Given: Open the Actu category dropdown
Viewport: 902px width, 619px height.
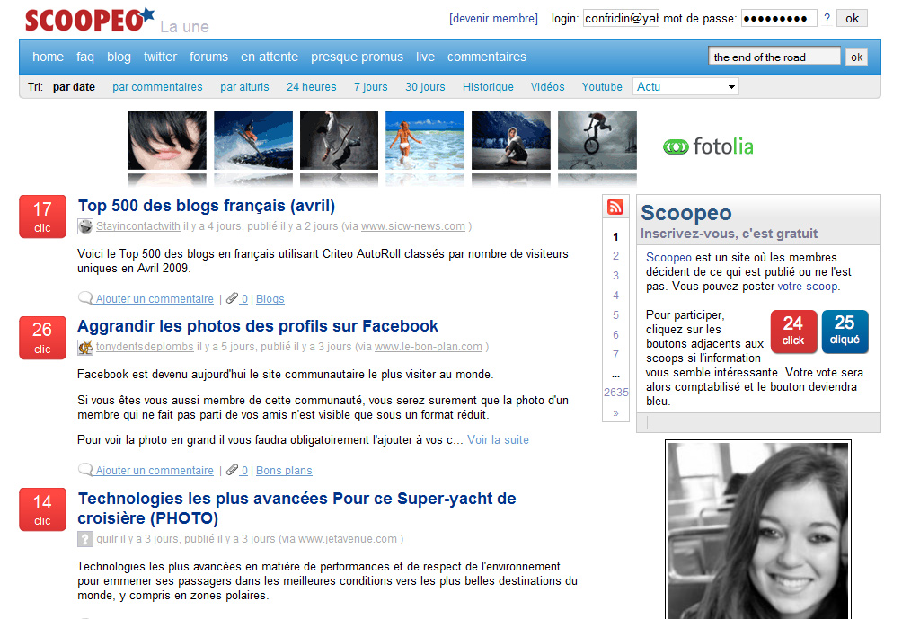Looking at the screenshot, I should (685, 87).
